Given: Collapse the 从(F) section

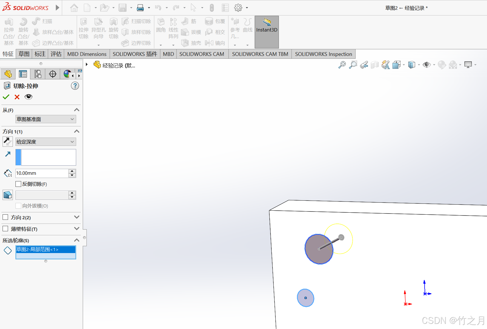Looking at the screenshot, I should (76, 110).
